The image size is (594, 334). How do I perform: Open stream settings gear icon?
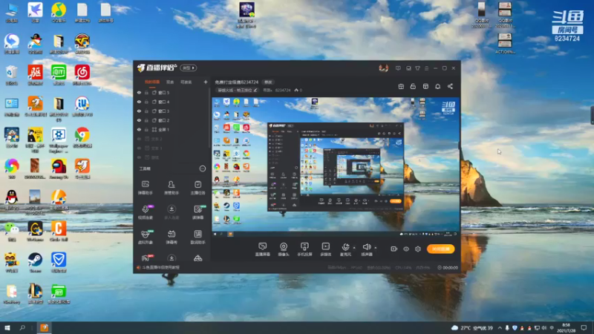coord(418,249)
